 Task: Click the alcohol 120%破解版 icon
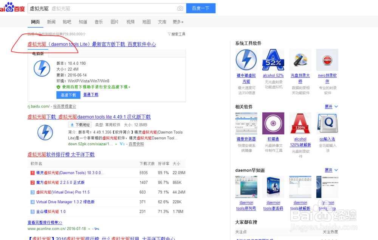coord(300,123)
